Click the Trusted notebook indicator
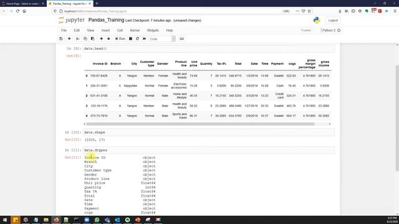The width and height of the screenshot is (399, 224). point(305,30)
